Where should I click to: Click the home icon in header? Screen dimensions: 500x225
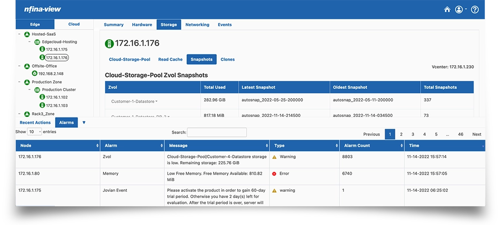[x=447, y=10]
